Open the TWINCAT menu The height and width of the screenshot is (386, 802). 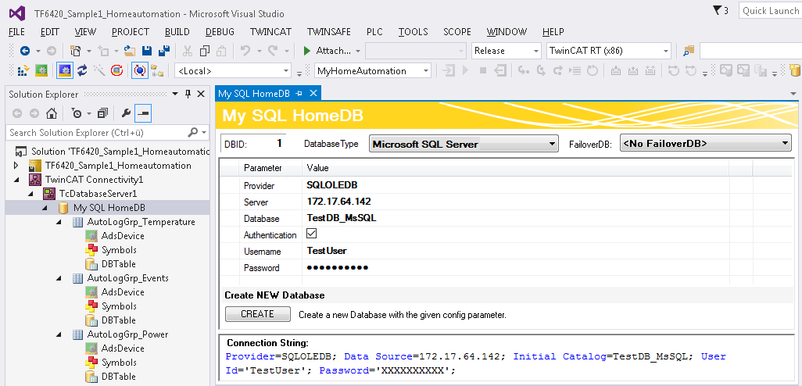click(x=270, y=32)
